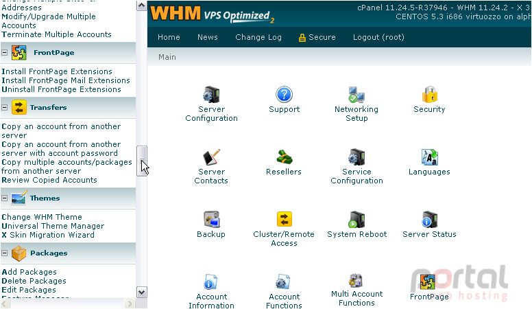Open Delete Packages link
The width and height of the screenshot is (532, 309).
click(34, 281)
